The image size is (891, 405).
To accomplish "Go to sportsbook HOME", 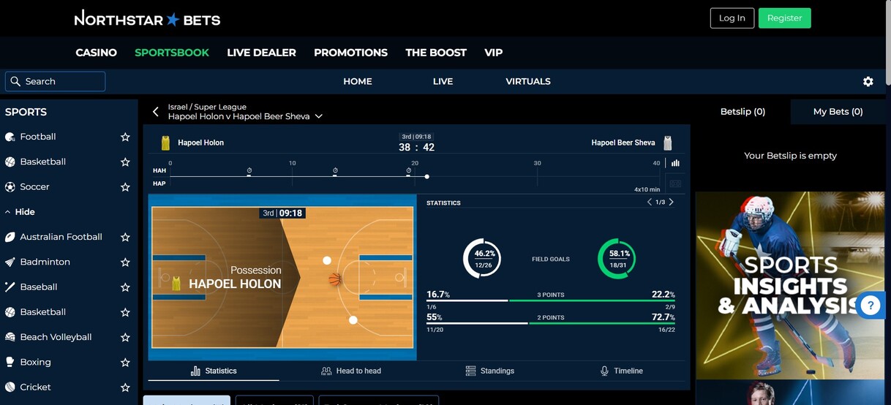I will 358,81.
